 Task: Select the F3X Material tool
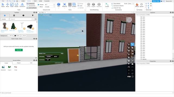click(x=132, y=51)
